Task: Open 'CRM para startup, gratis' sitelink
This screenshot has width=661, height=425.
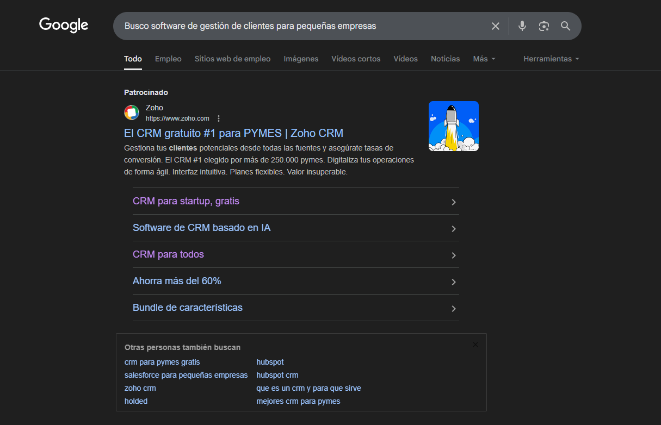Action: coord(186,201)
